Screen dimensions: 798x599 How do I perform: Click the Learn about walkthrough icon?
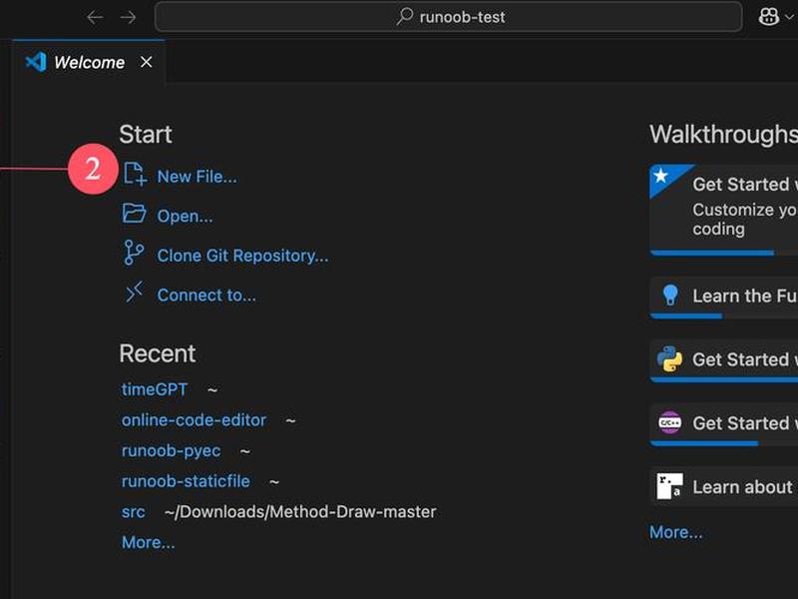tap(669, 486)
